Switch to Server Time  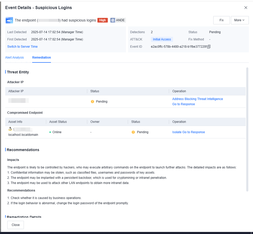pos(22,46)
